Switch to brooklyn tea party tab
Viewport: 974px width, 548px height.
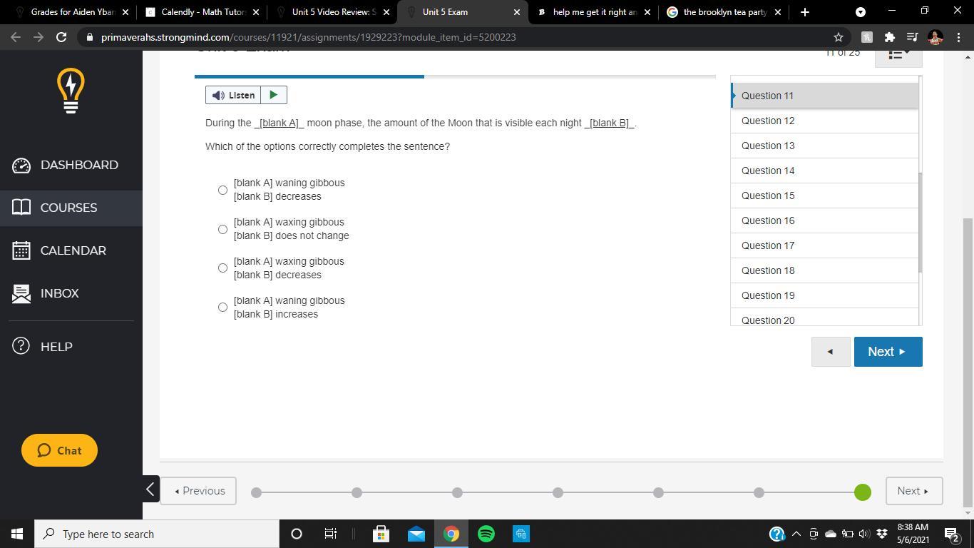[x=724, y=12]
